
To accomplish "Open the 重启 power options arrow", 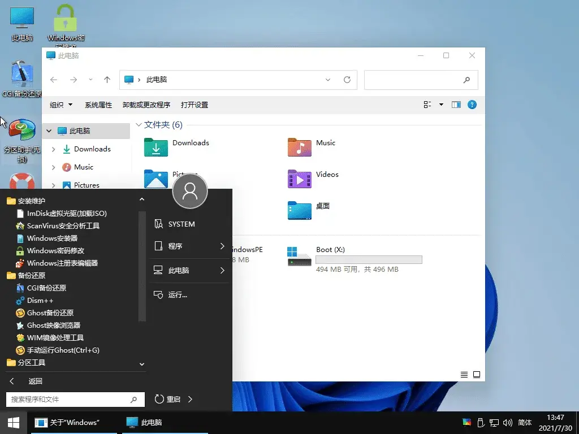I will tap(190, 400).
